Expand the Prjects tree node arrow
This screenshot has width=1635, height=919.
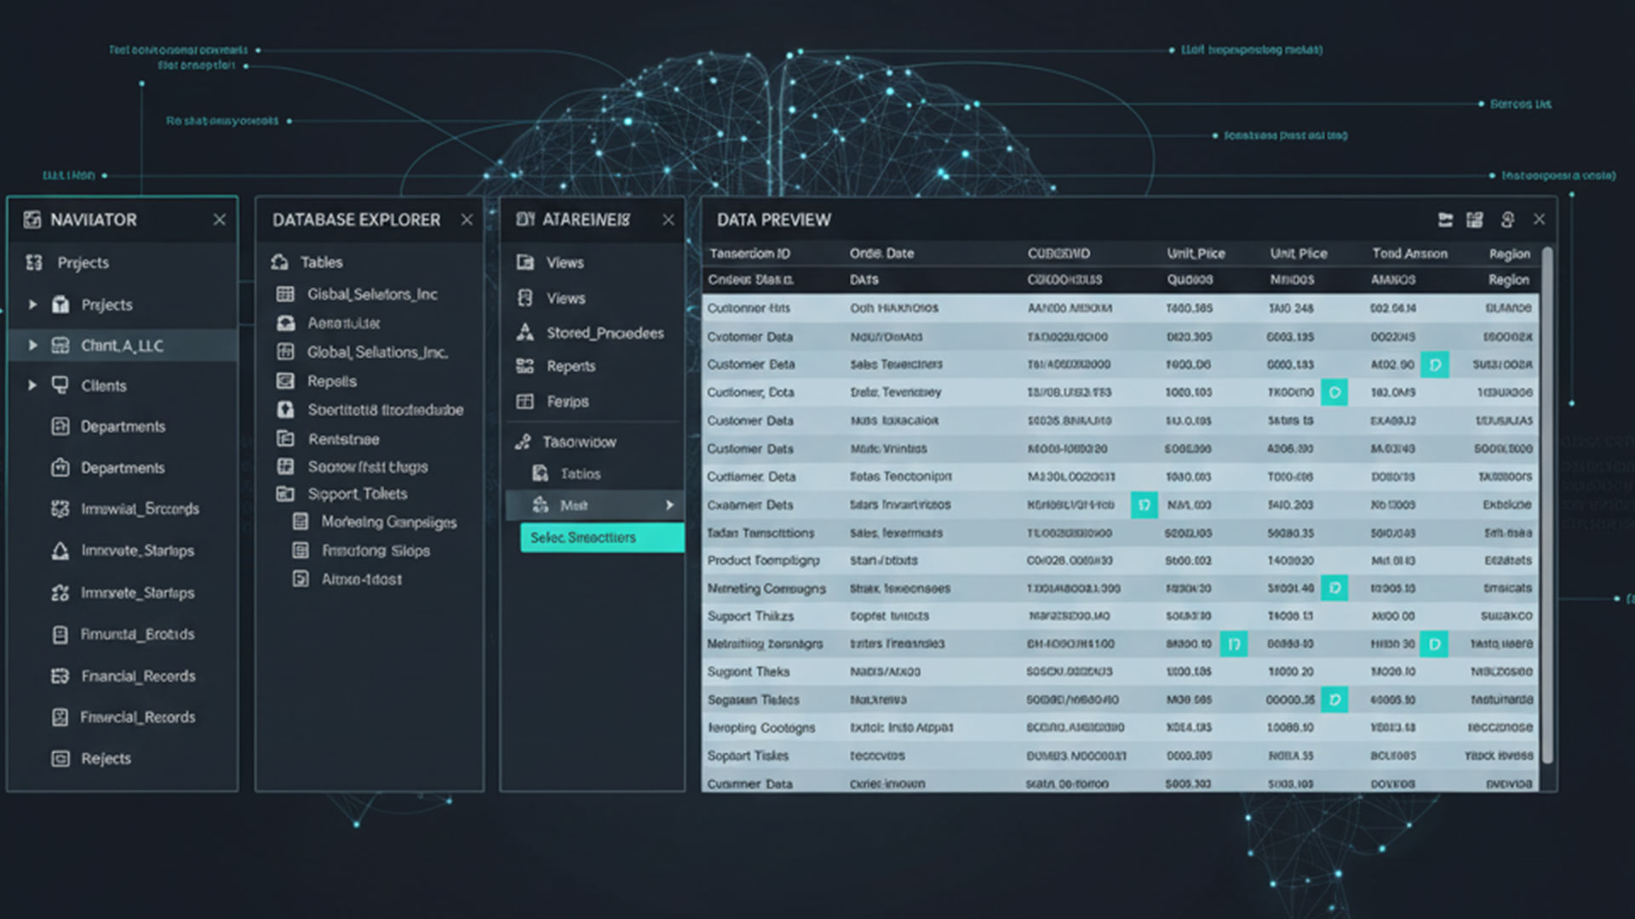[x=32, y=304]
